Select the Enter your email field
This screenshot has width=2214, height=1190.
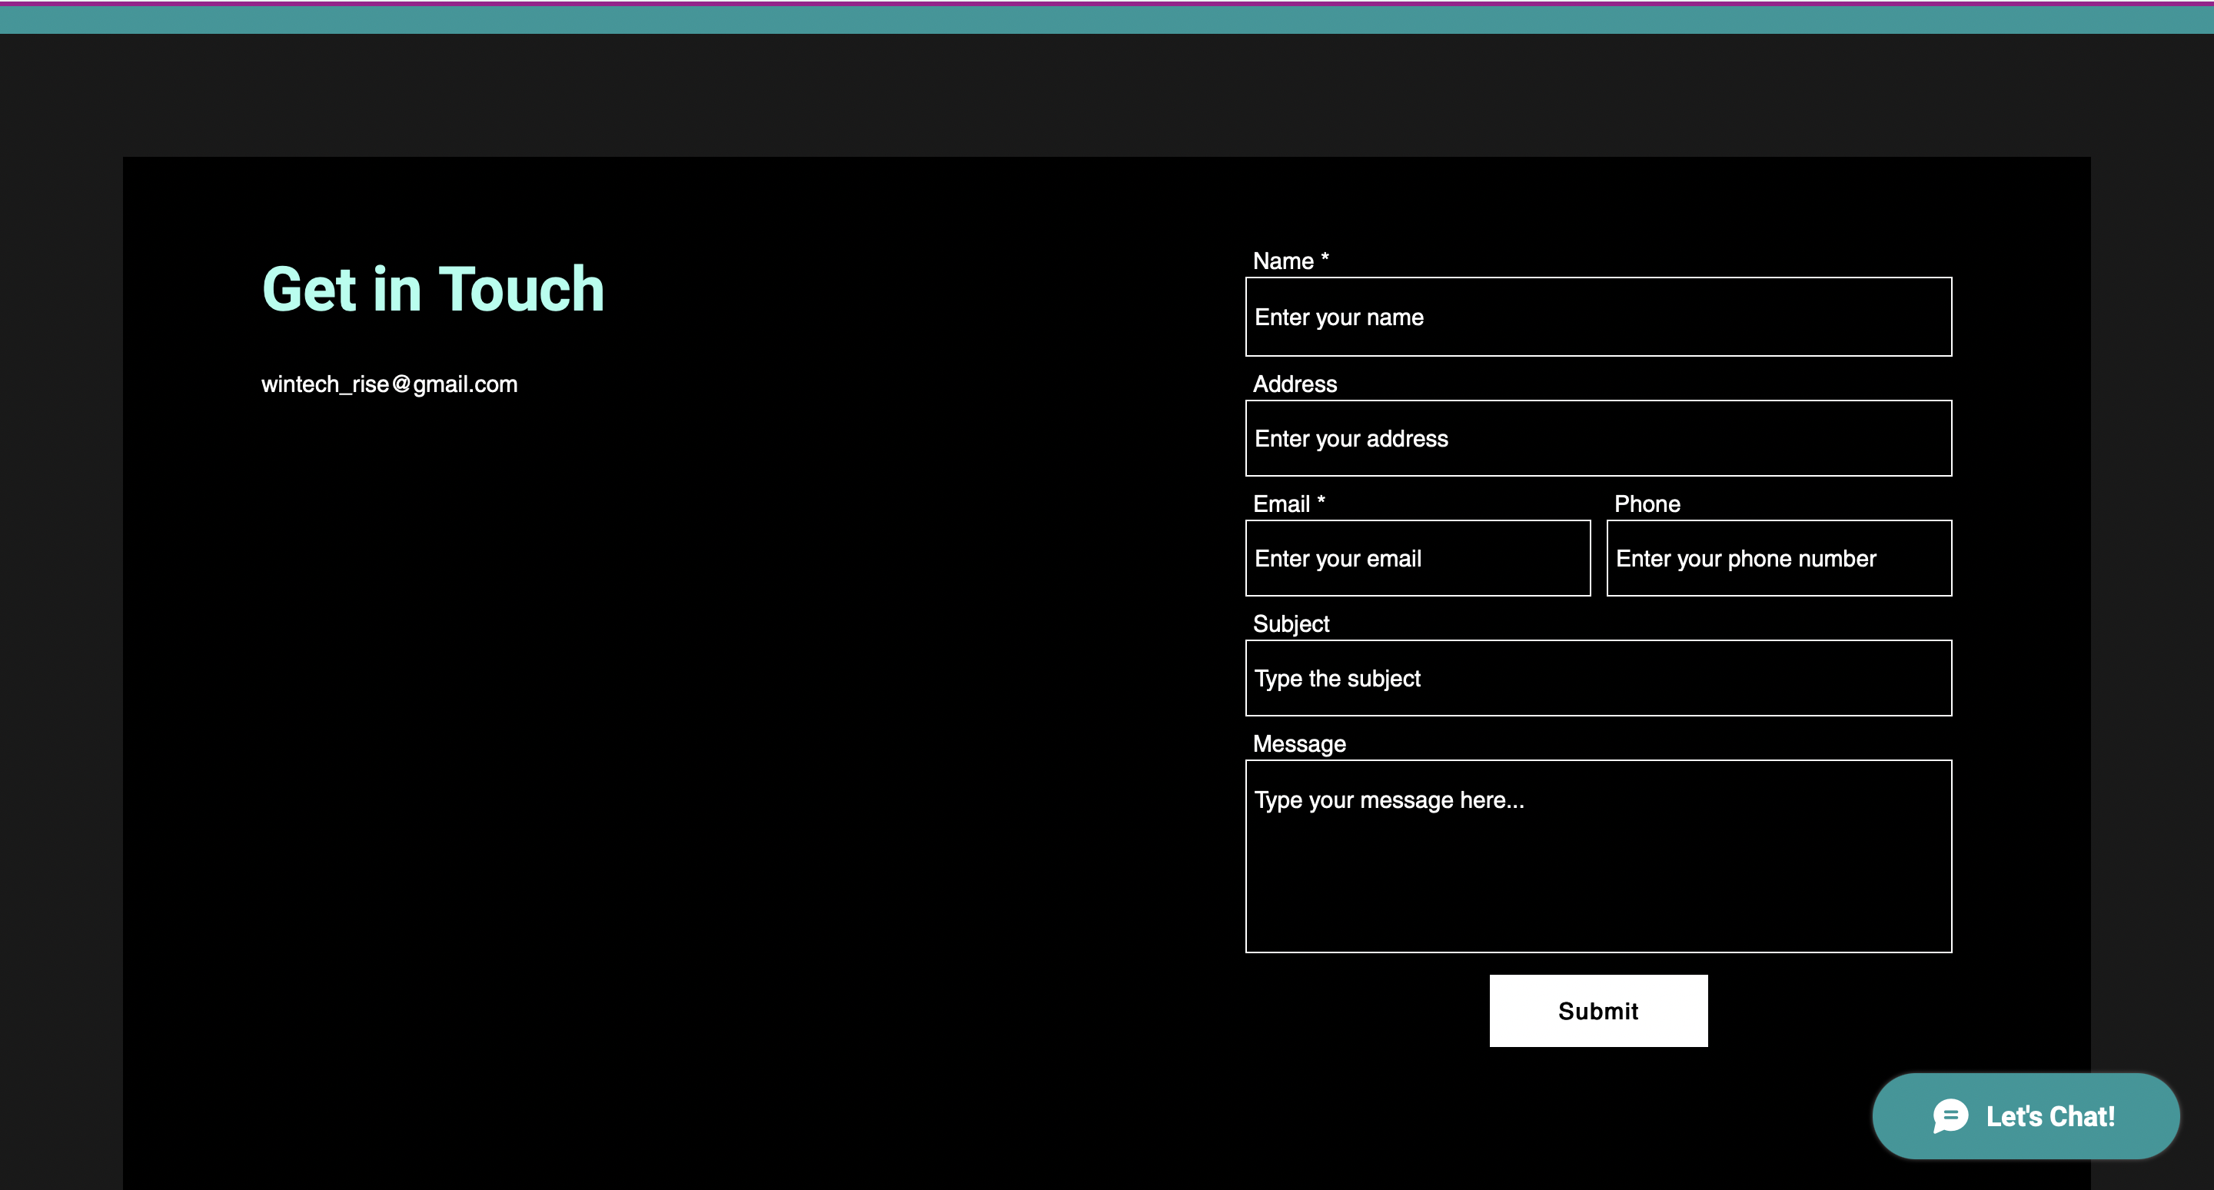[1418, 558]
